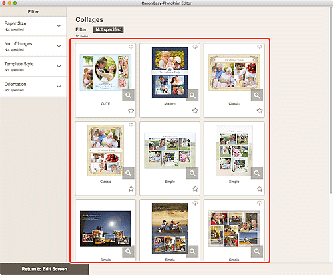
Task: Open magnifier on the night-sky Simple template
Action: [x=128, y=251]
